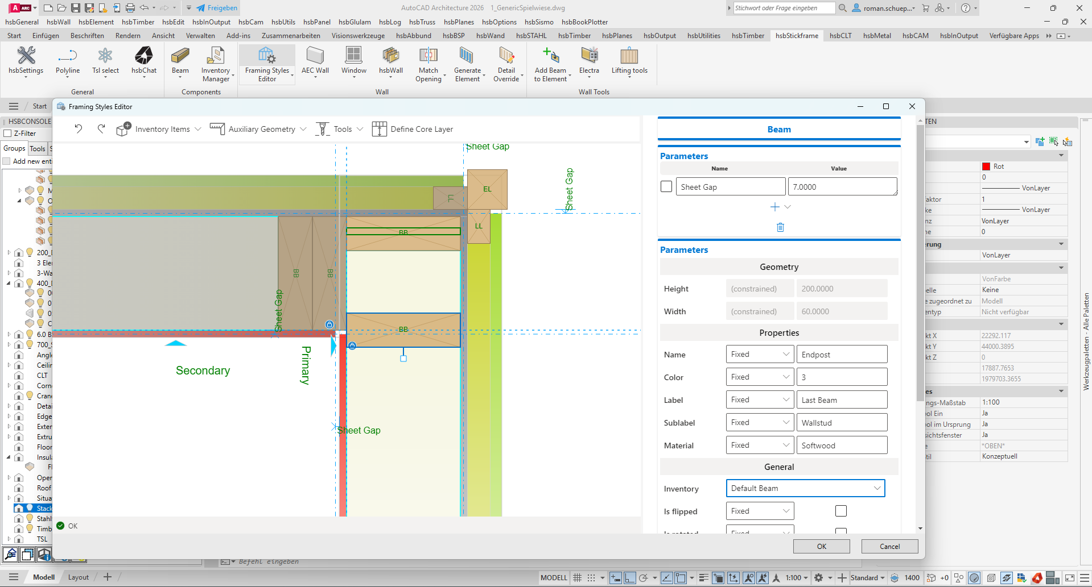Delete parameter with the trash icon
This screenshot has height=587, width=1092.
coord(780,227)
